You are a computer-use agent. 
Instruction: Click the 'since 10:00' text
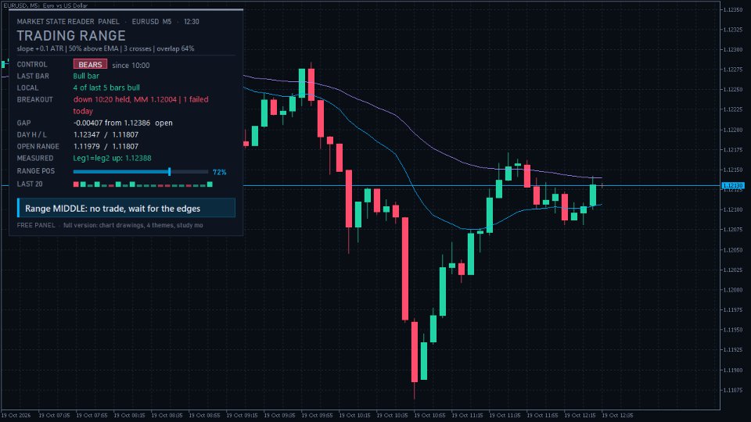(x=131, y=65)
